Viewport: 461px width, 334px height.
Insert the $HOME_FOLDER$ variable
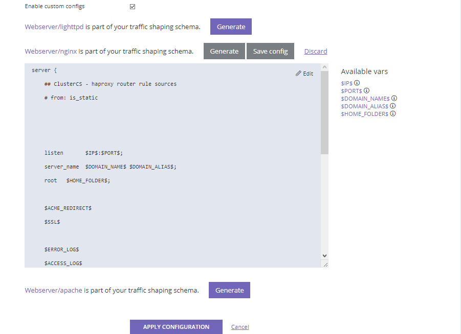365,114
